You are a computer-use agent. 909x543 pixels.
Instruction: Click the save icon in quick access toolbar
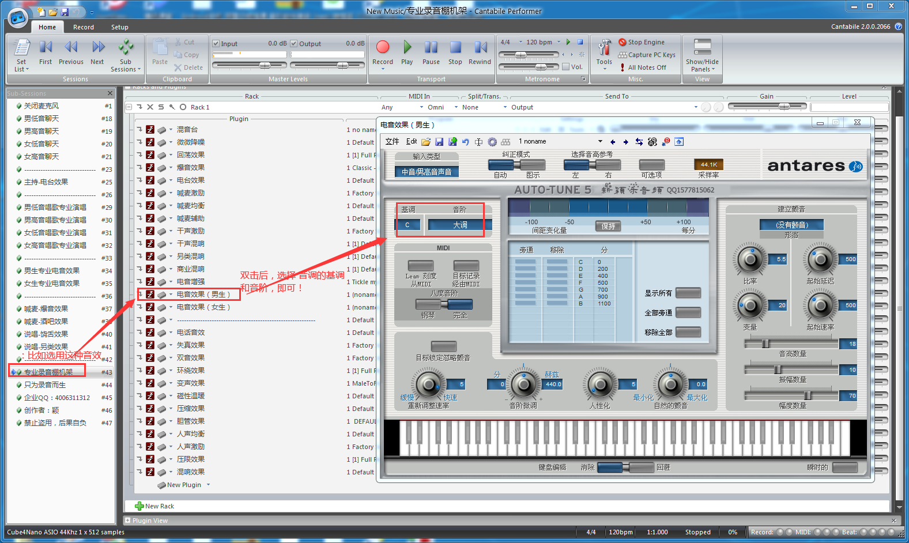(65, 12)
